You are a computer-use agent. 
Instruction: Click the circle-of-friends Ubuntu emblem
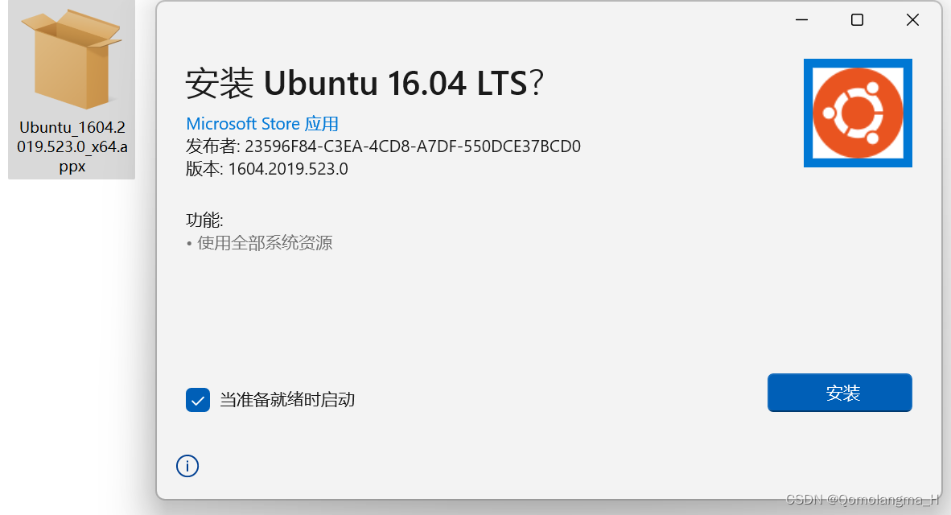(858, 113)
